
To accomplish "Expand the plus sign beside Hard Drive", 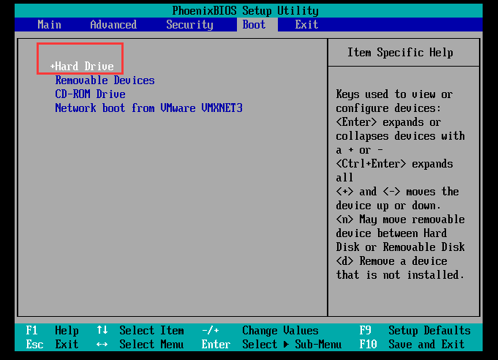I will [x=53, y=67].
